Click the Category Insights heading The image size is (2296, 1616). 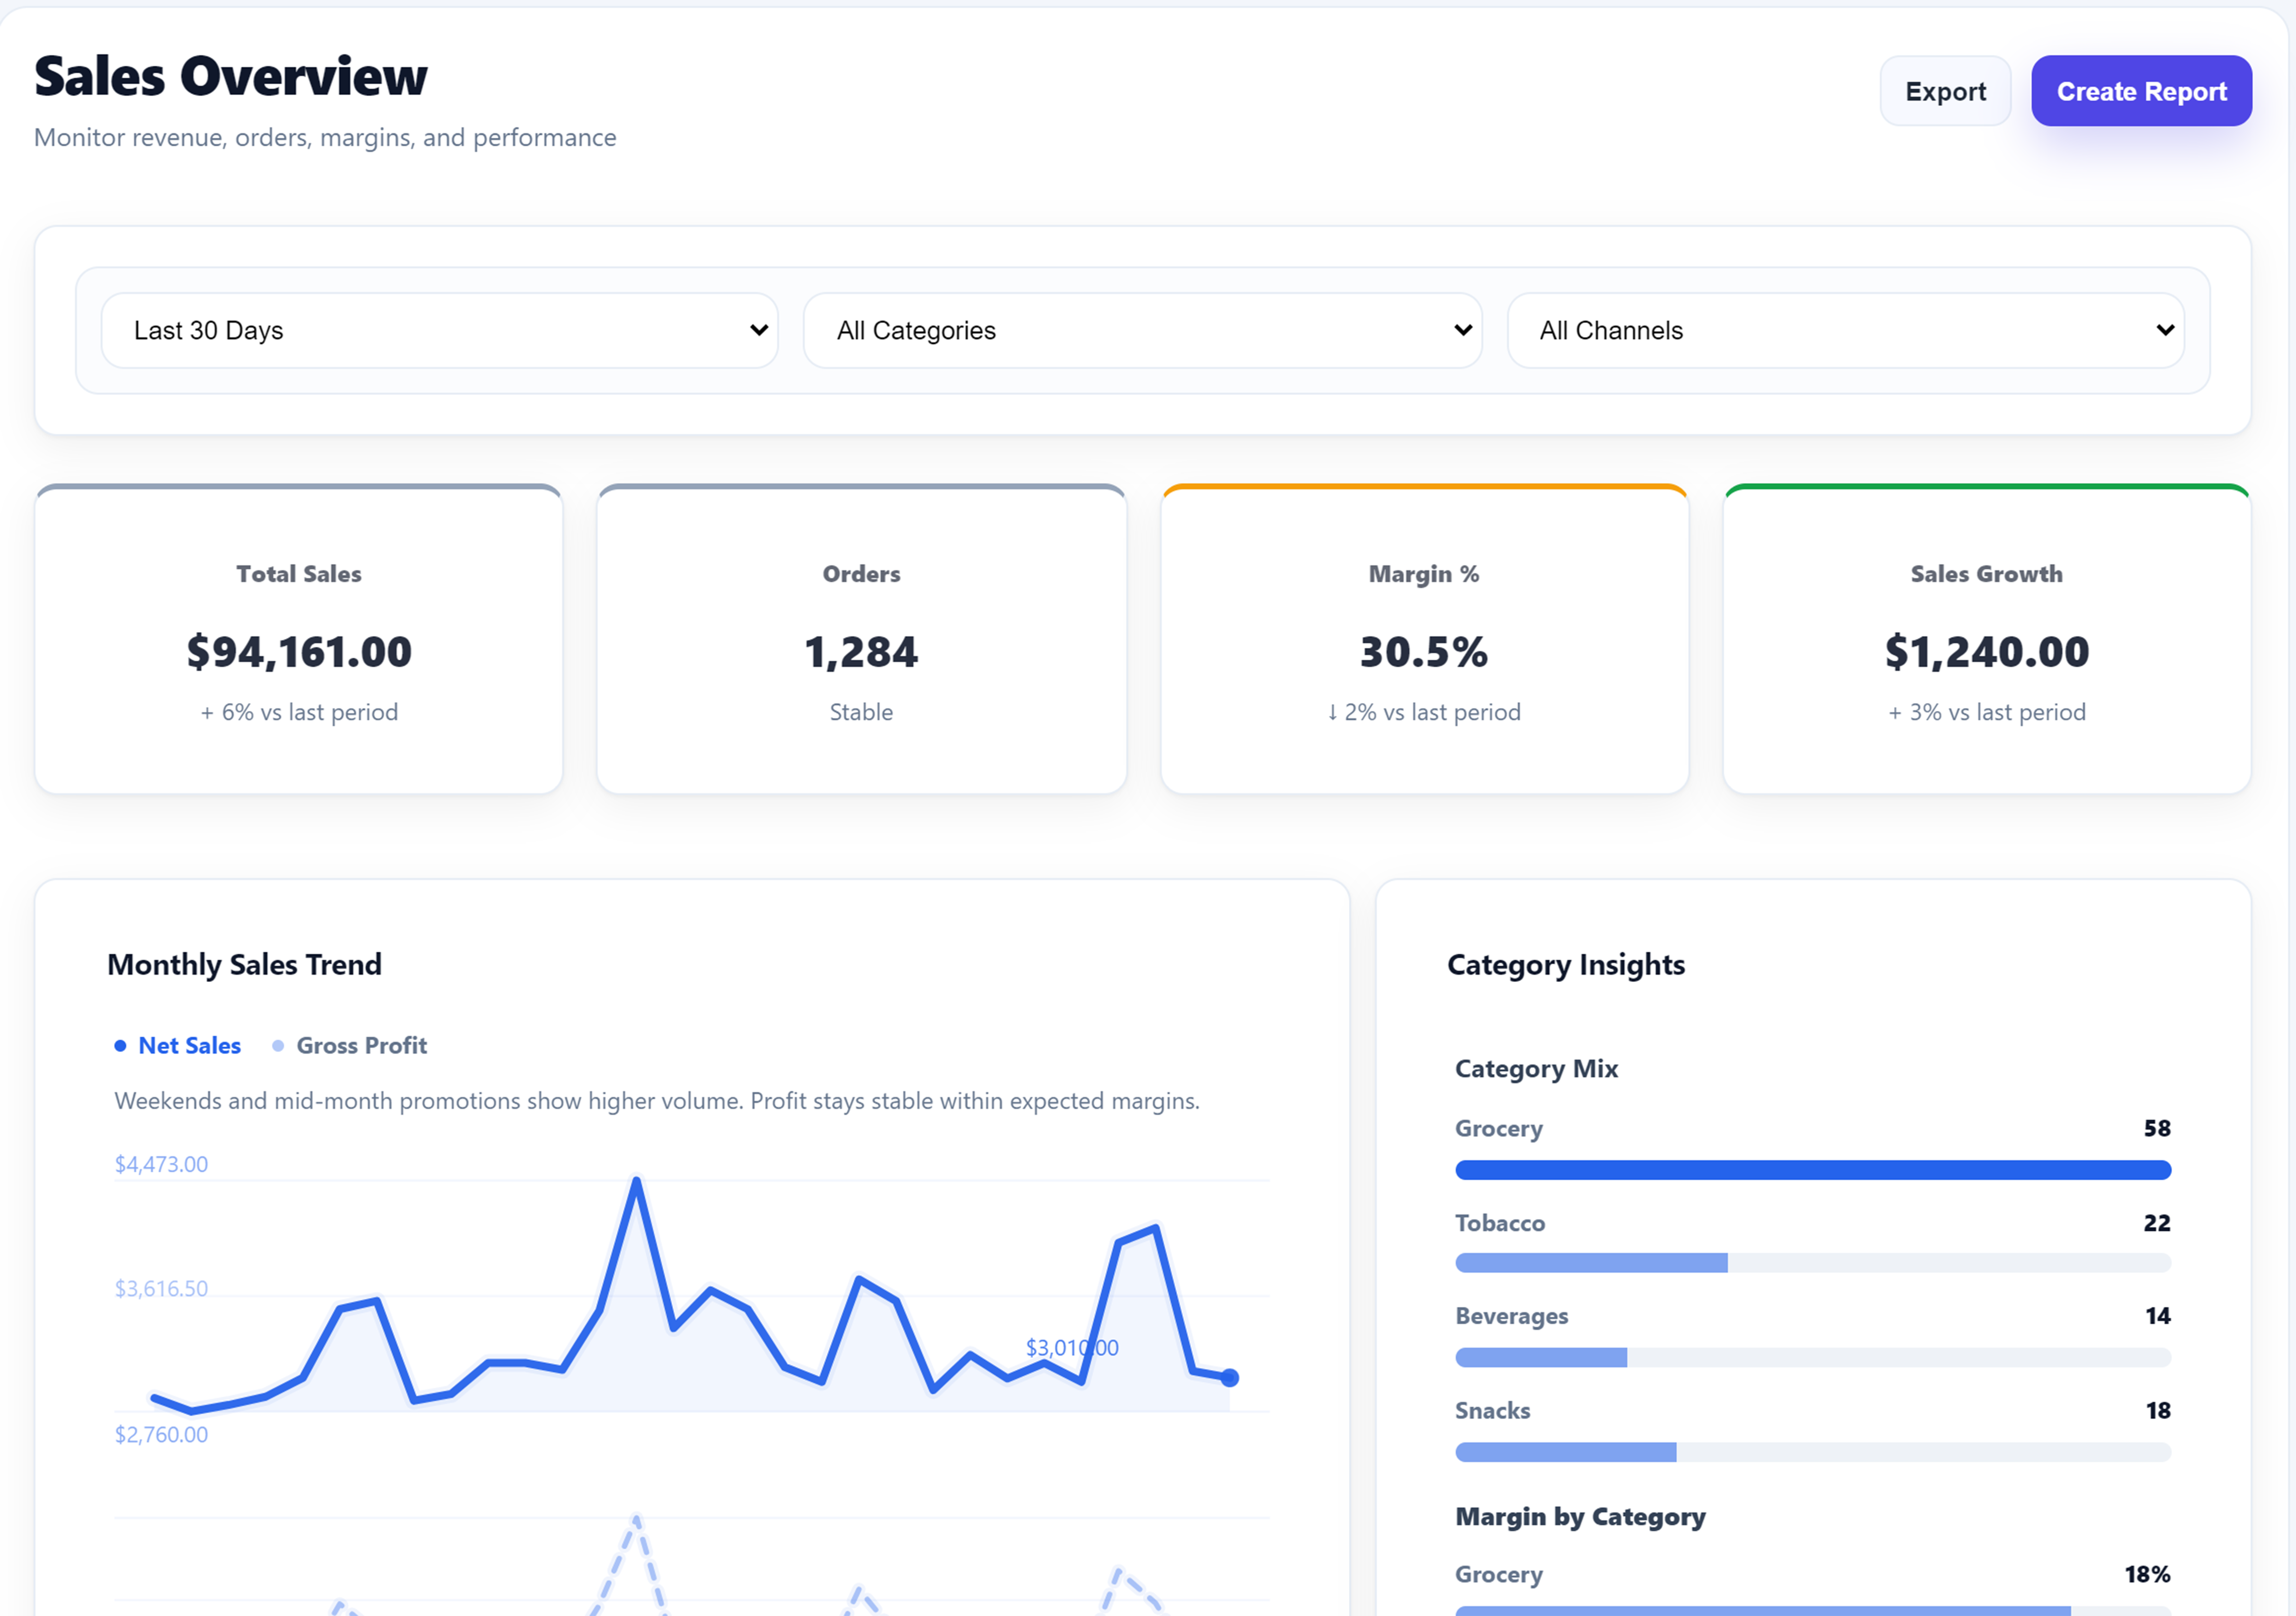1566,964
